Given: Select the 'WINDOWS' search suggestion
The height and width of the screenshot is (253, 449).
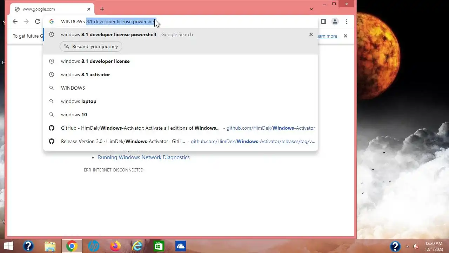Looking at the screenshot, I should click(181, 88).
